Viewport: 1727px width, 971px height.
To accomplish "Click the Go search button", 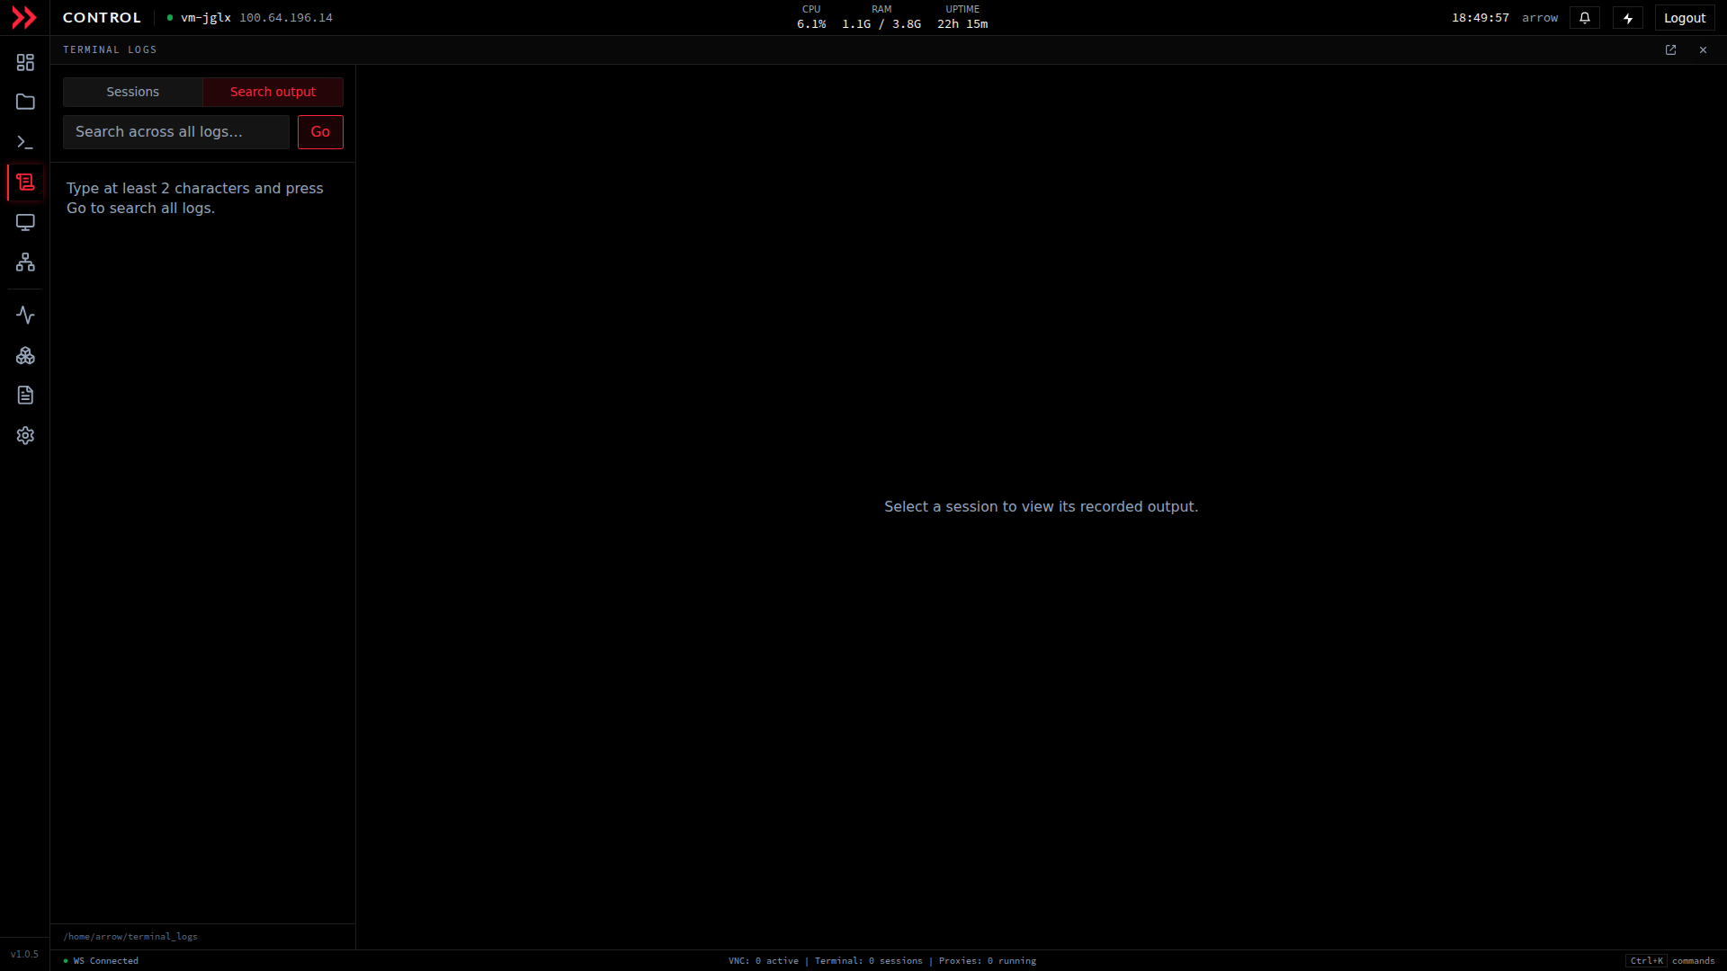I will point(320,132).
